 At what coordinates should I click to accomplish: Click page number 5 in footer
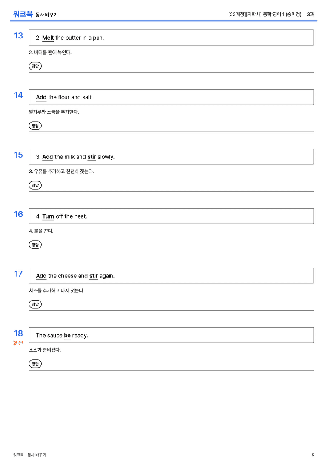tap(313, 455)
